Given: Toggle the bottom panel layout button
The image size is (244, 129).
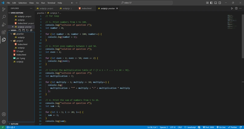Looking at the screenshot, I should [216, 3].
